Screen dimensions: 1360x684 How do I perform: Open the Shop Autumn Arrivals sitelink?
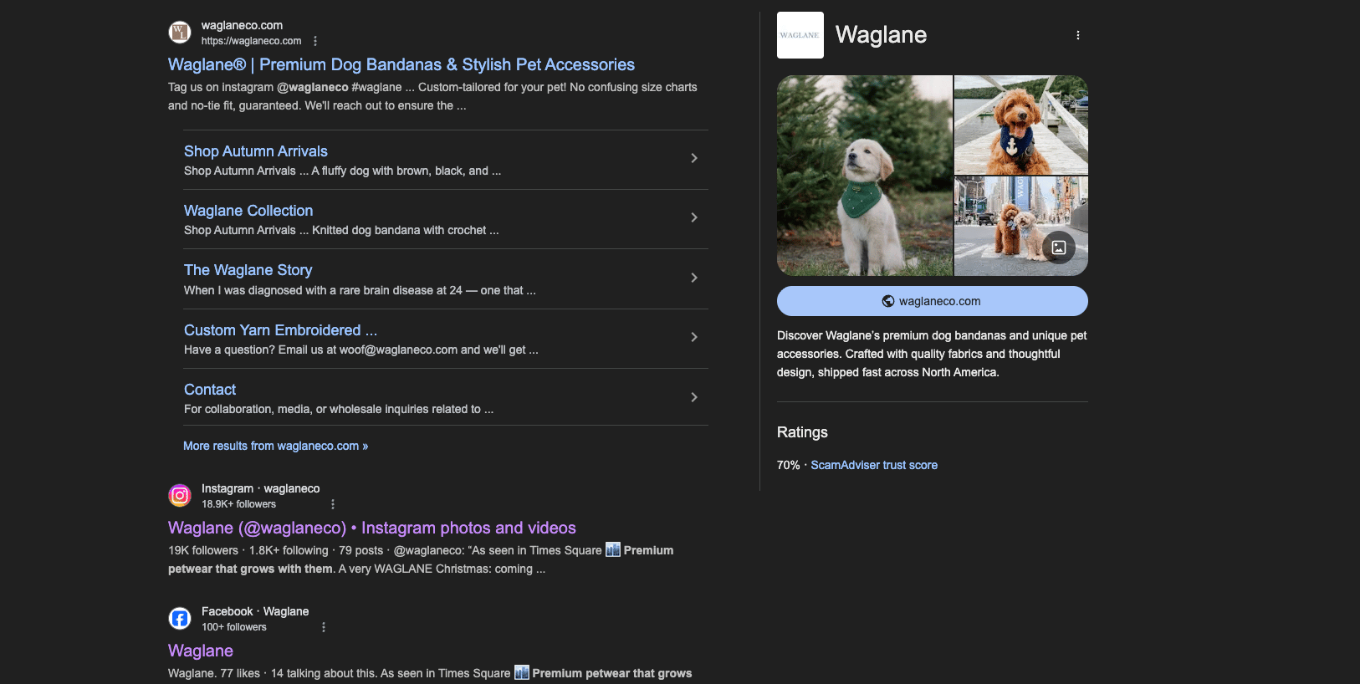256,151
